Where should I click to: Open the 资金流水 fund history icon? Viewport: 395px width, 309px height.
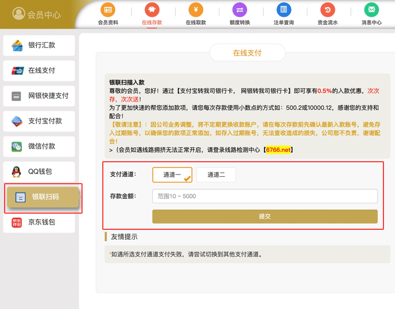[x=327, y=10]
